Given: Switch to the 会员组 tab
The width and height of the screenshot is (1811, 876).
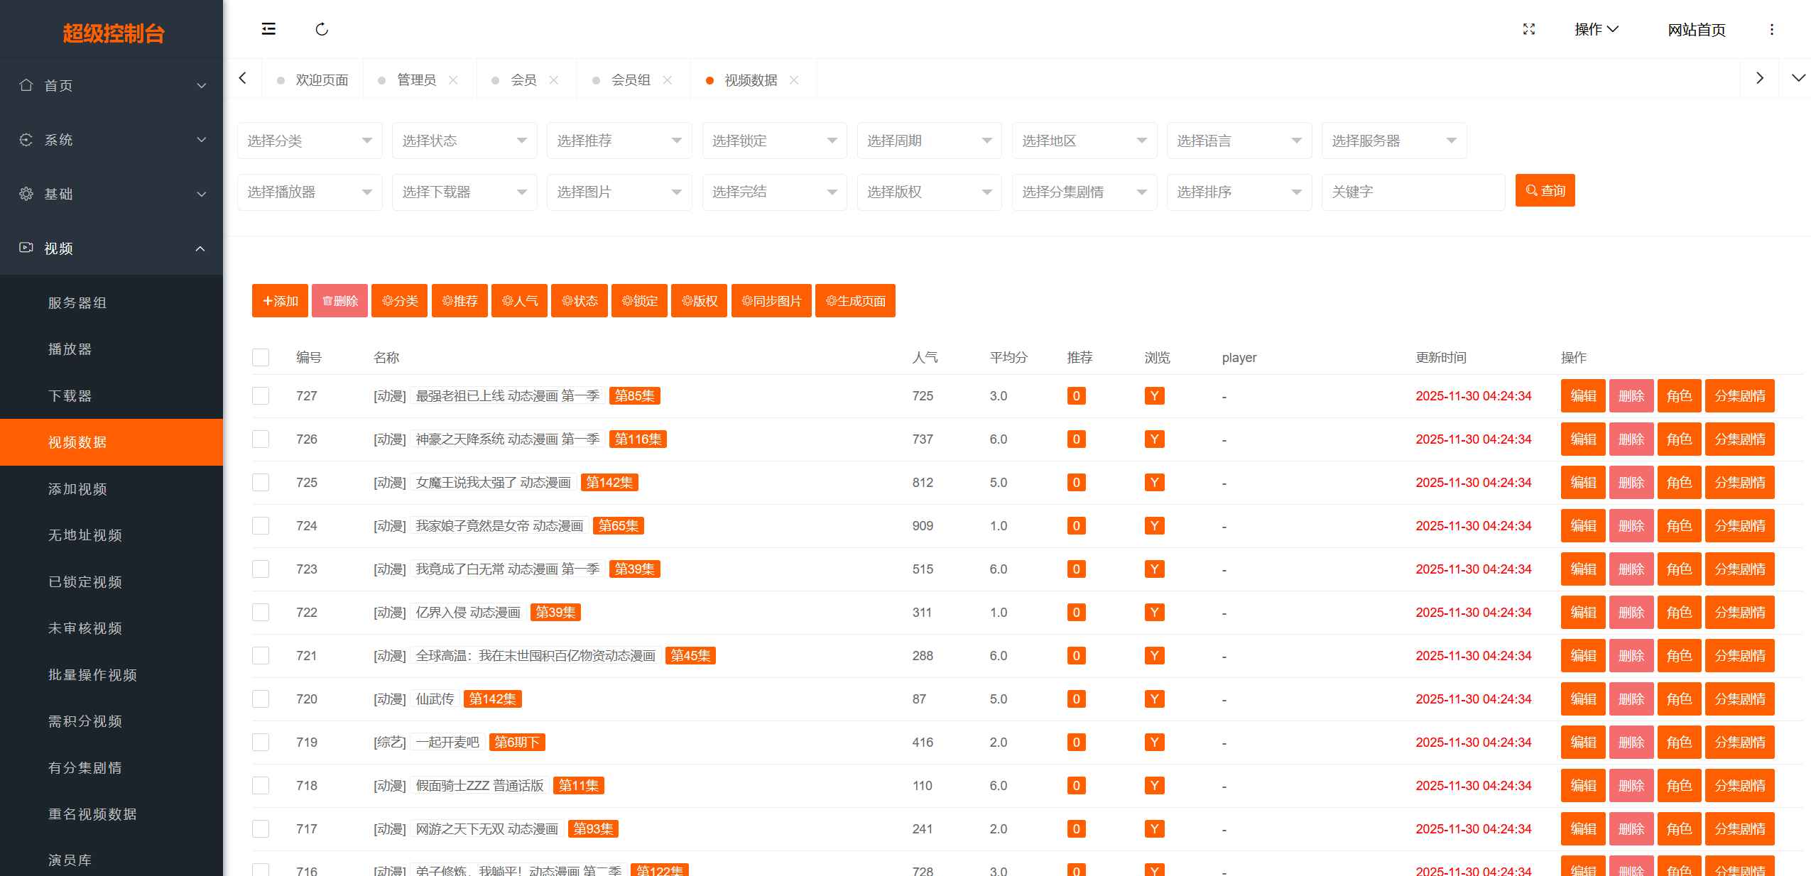Looking at the screenshot, I should coord(629,80).
